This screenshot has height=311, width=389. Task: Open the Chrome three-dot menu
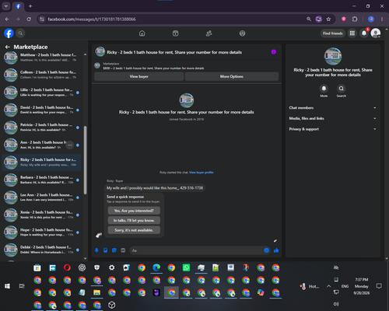pyautogui.click(x=382, y=19)
